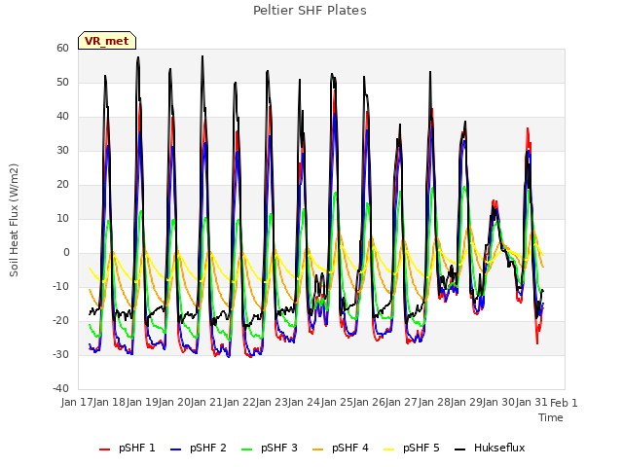Click the -10 y-axis tick label
This screenshot has width=623, height=467.
[60, 286]
